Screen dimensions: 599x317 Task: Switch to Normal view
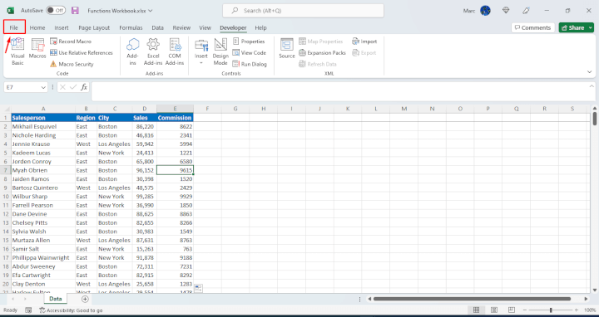476,310
